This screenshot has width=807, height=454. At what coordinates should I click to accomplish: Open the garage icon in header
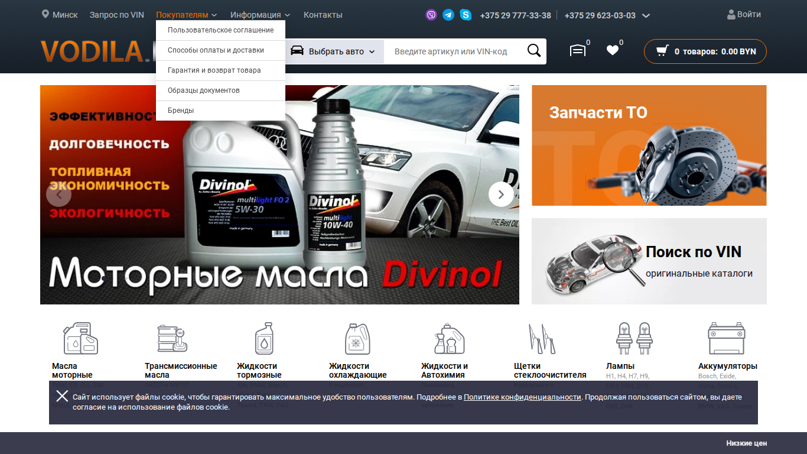click(x=578, y=51)
